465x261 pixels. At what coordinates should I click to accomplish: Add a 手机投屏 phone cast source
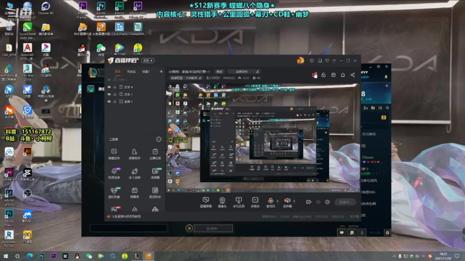(x=238, y=202)
